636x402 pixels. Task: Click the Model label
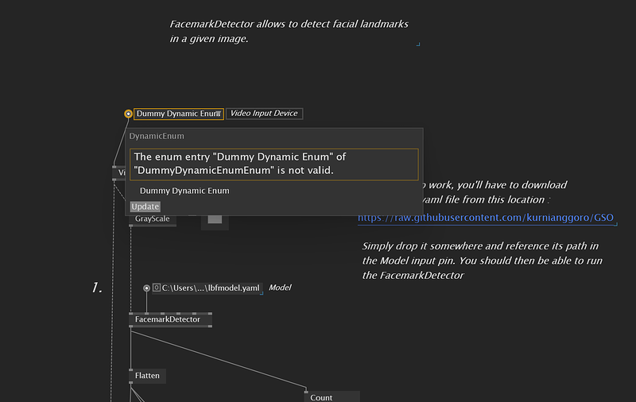[281, 288]
